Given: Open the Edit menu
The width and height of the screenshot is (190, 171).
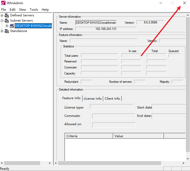Looking at the screenshot, I should point(13,10).
